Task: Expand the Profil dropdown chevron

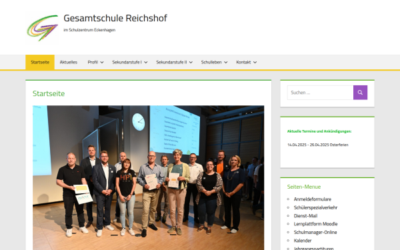Action: (x=102, y=62)
